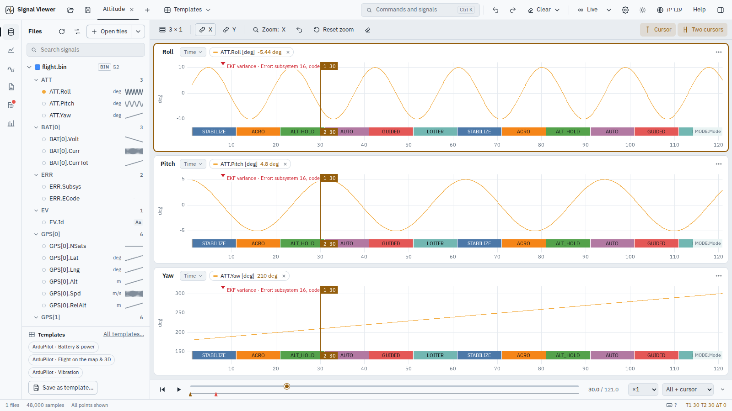Open the Clear dropdown
Viewport: 732px width, 411px height.
544,10
